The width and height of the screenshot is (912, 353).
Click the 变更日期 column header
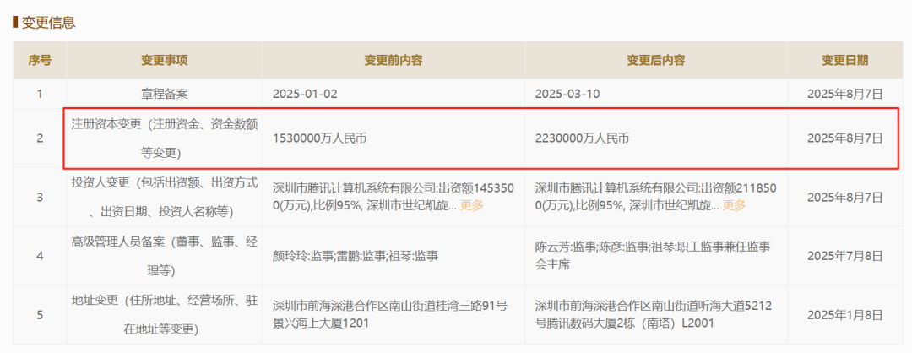[x=844, y=60]
